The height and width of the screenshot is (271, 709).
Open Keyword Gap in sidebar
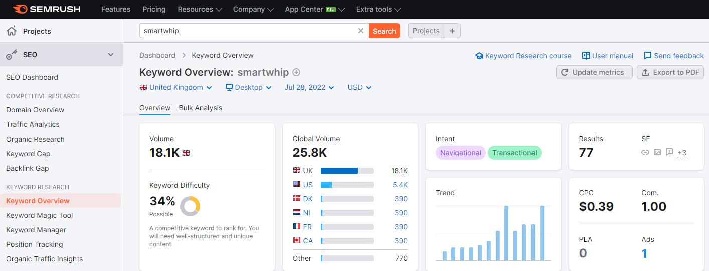click(x=28, y=154)
